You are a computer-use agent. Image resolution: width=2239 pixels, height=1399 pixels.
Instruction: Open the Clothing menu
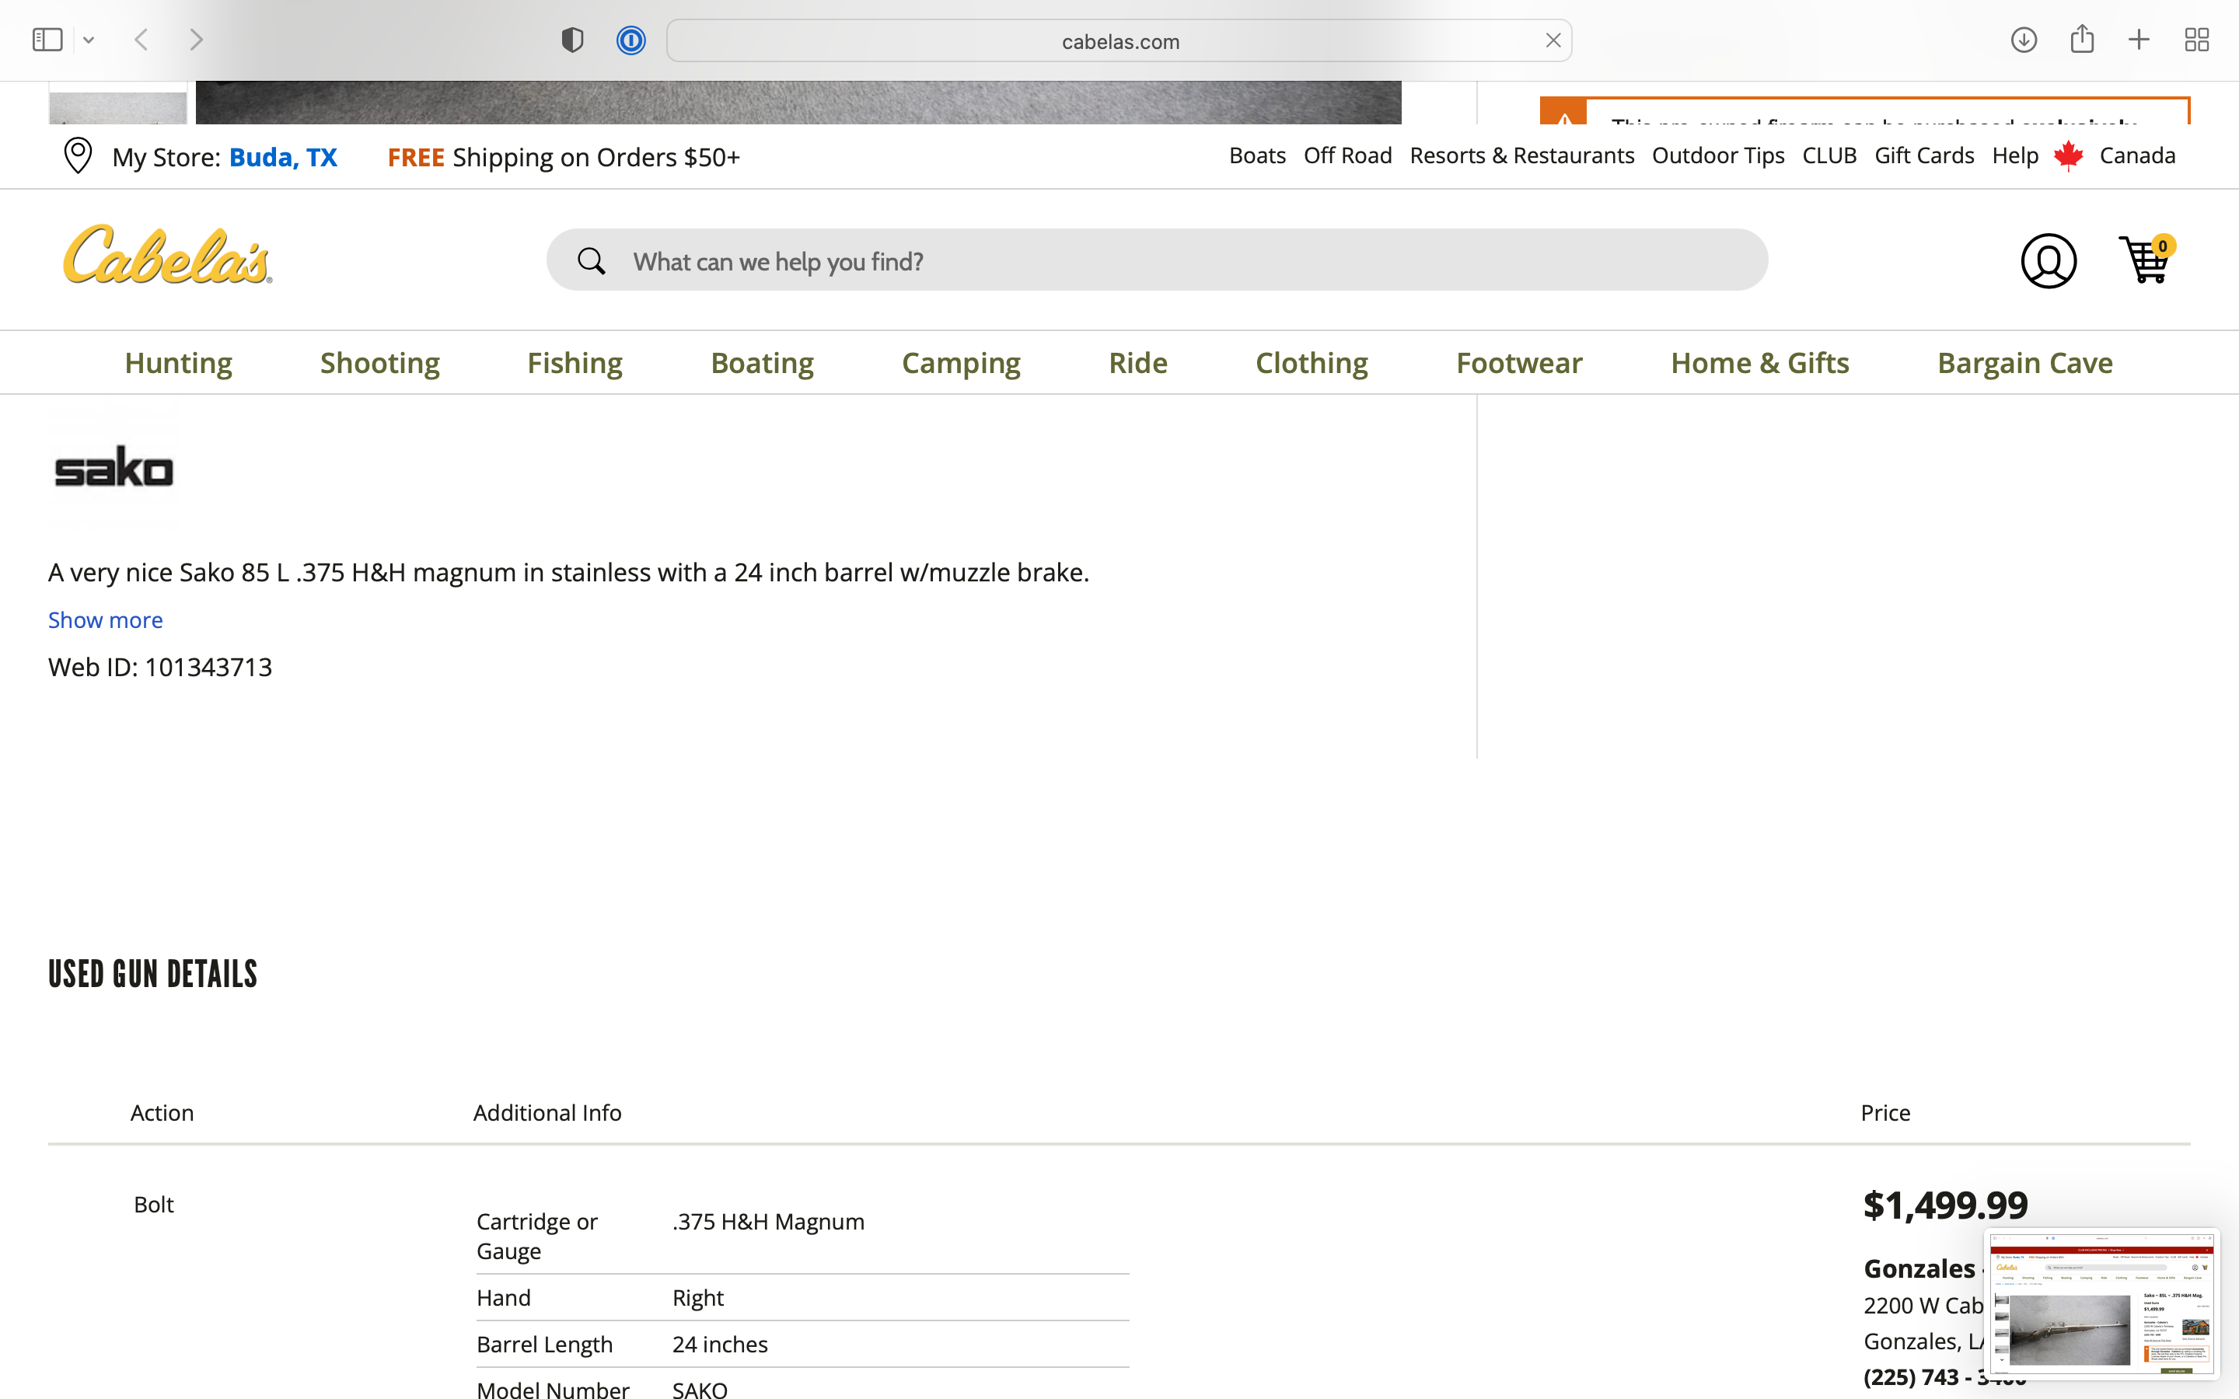(x=1312, y=363)
